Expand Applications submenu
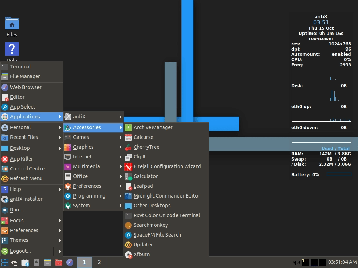This screenshot has width=358, height=268. tap(32, 117)
